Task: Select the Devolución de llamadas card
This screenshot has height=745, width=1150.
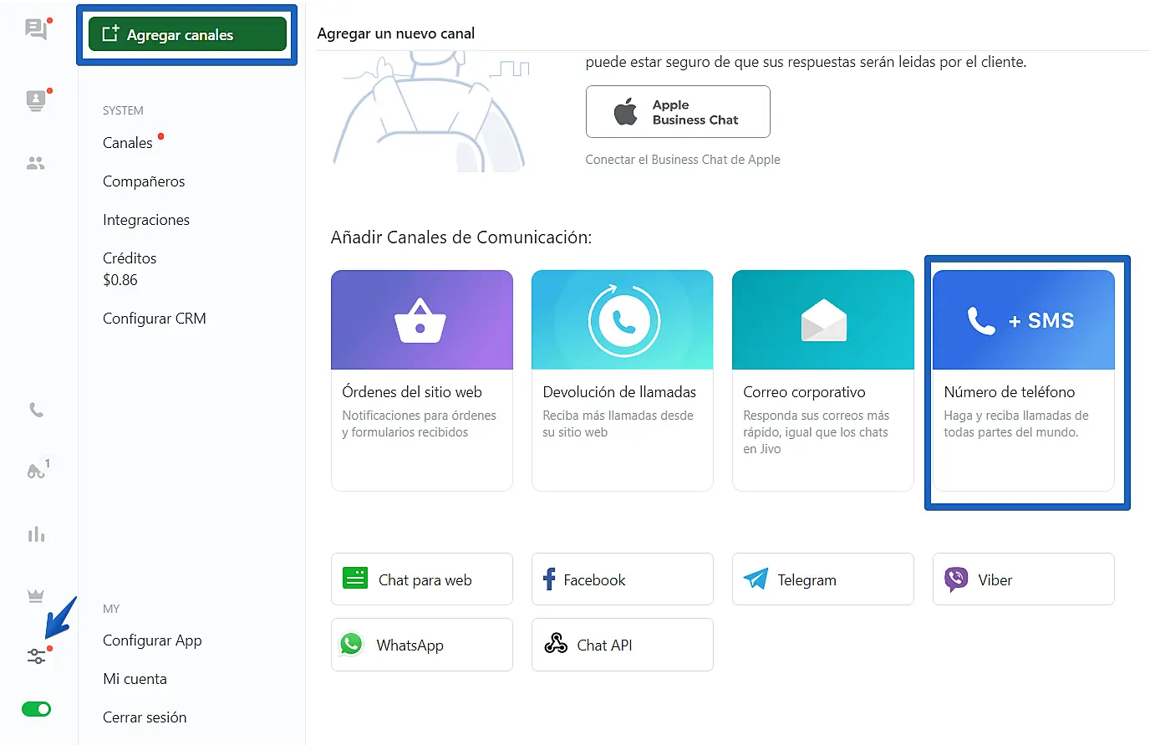Action: [x=622, y=380]
